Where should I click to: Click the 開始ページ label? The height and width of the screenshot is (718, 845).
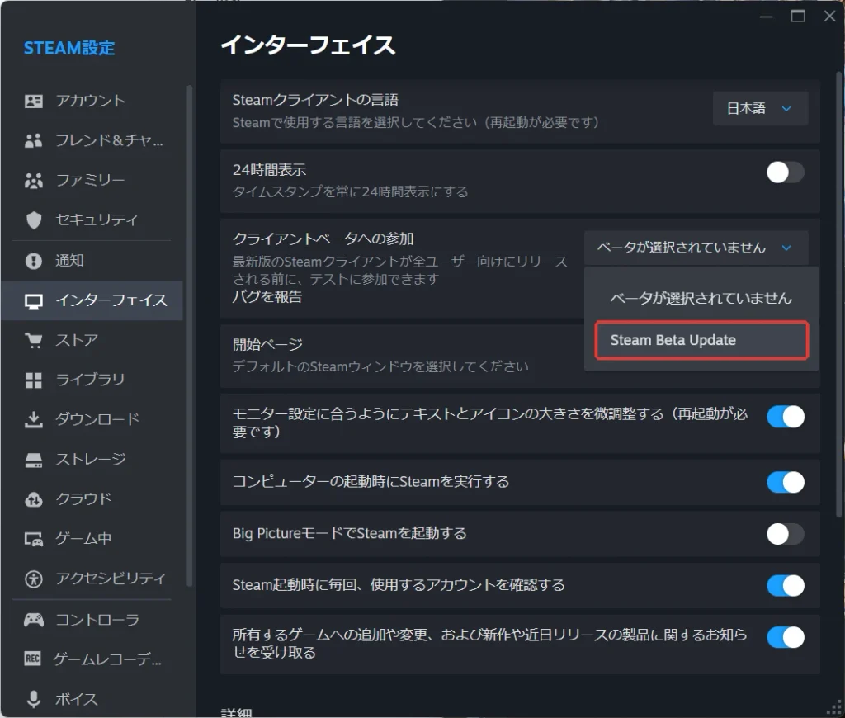pyautogui.click(x=267, y=344)
